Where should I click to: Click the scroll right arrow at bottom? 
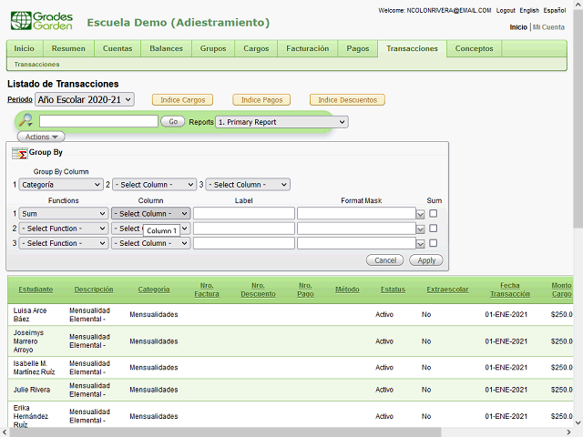click(568, 432)
